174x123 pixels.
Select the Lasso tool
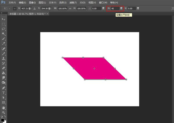point(4,29)
